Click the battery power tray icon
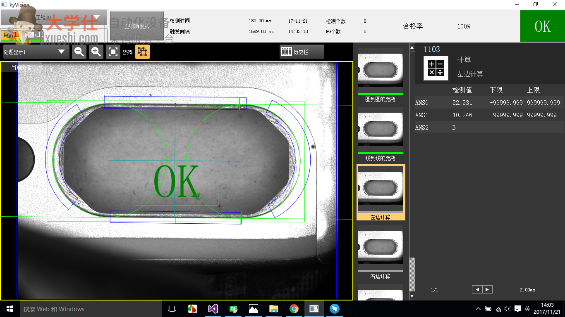 click(488, 309)
